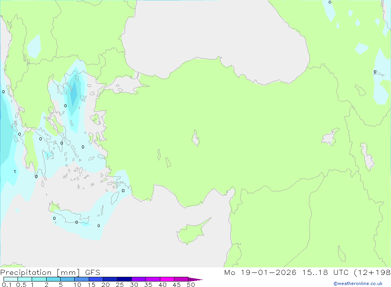Click the 'Mo 19-01-2026' date text

point(260,272)
